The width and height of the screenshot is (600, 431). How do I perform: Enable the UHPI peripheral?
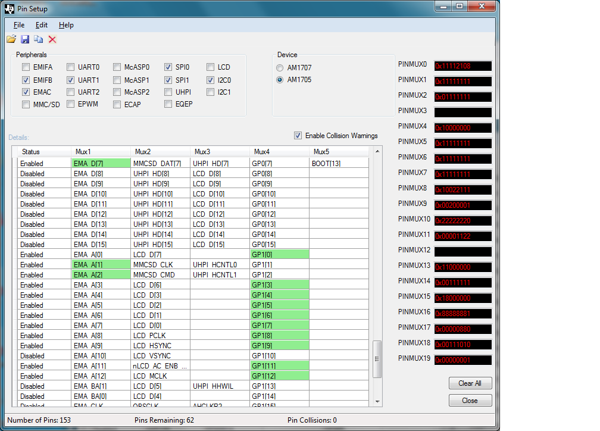click(168, 92)
